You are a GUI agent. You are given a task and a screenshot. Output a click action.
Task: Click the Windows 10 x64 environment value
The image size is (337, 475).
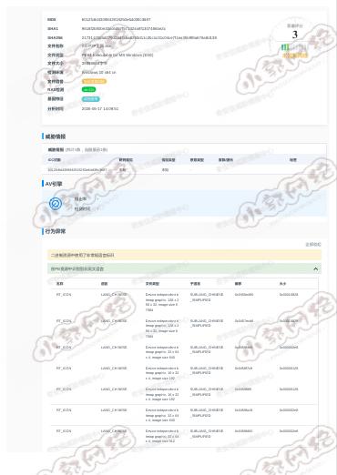click(98, 72)
